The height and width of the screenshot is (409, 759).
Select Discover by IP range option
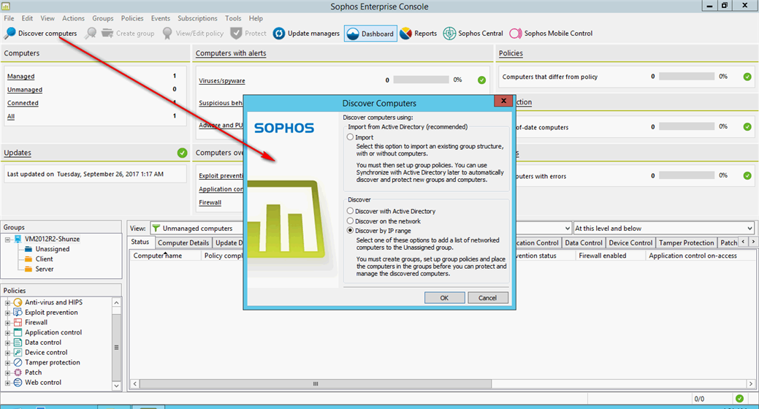(x=350, y=231)
